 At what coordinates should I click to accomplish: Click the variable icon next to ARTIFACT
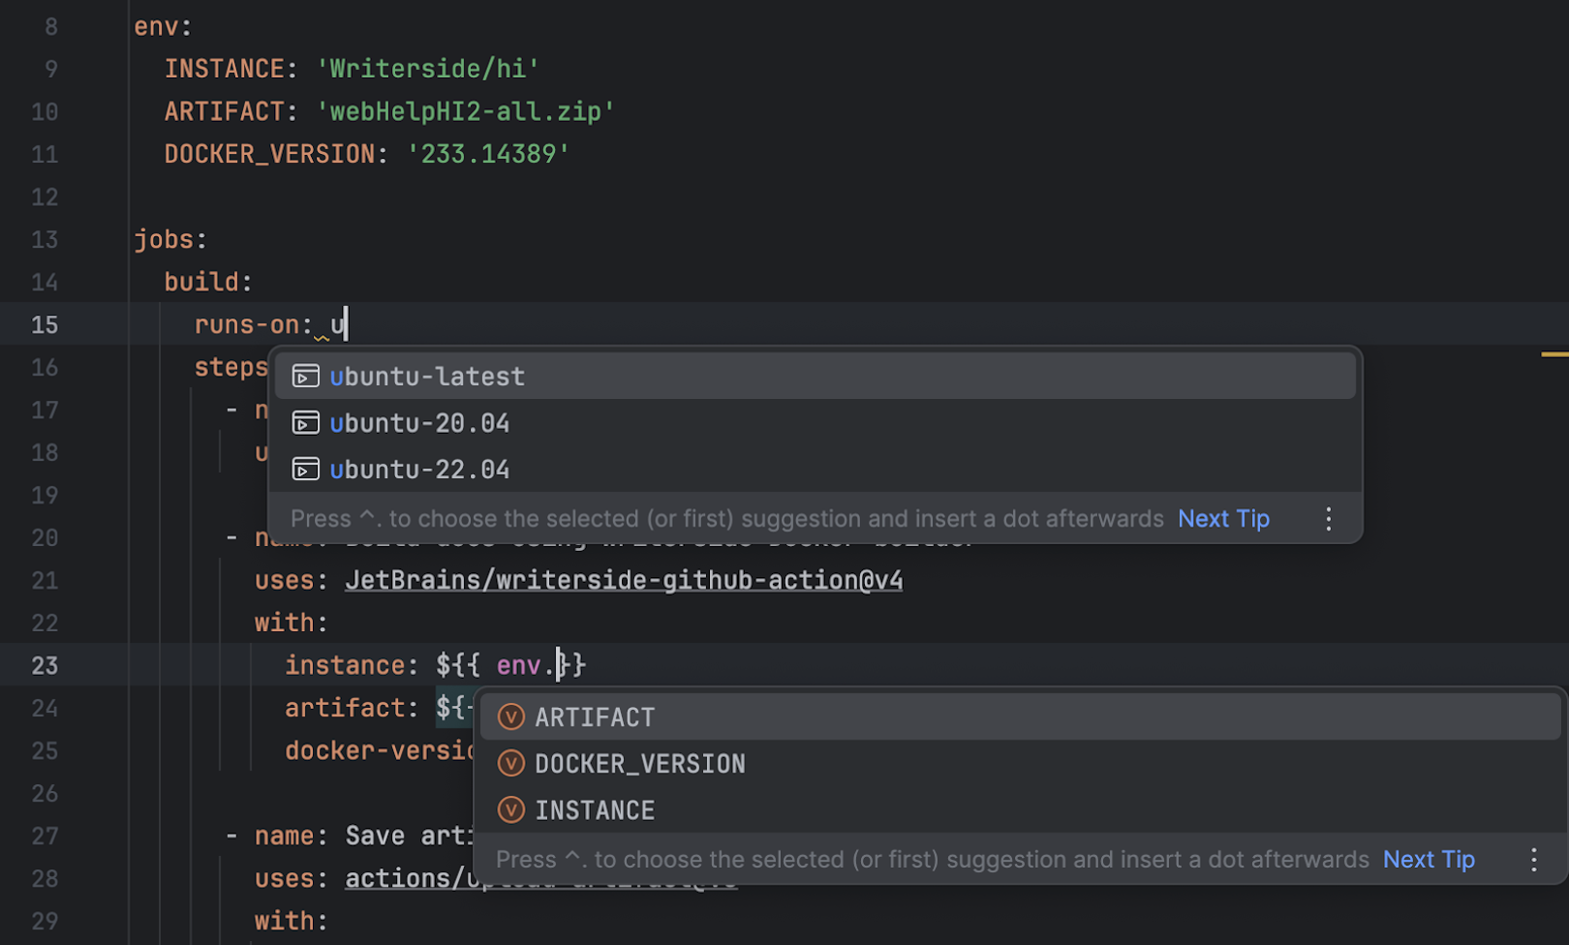(x=510, y=716)
